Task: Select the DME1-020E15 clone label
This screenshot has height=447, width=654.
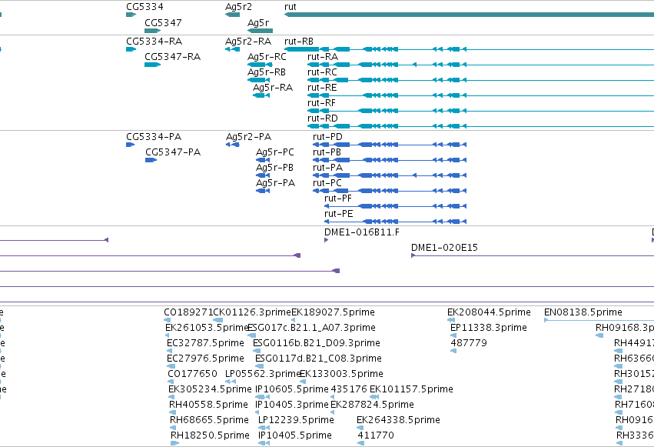Action: tap(444, 248)
